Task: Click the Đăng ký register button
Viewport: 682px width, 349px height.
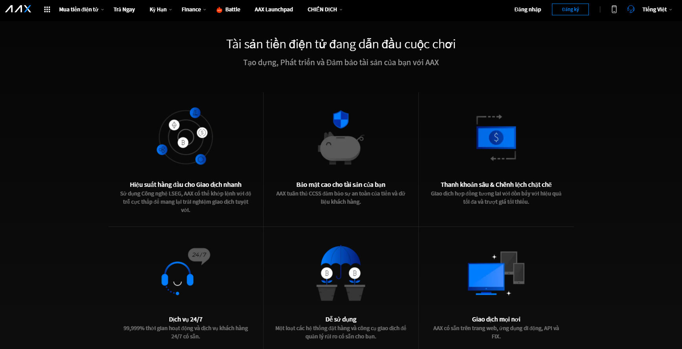Action: (570, 9)
